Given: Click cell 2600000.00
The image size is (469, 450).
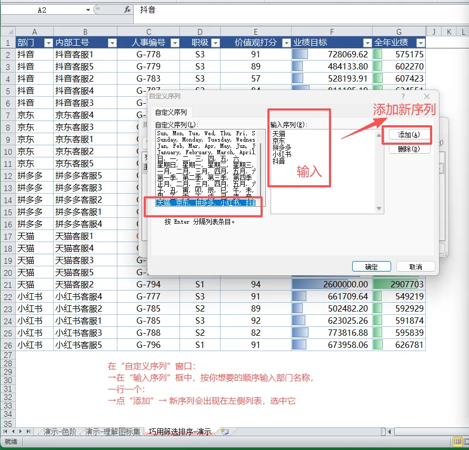Looking at the screenshot, I should point(332,284).
